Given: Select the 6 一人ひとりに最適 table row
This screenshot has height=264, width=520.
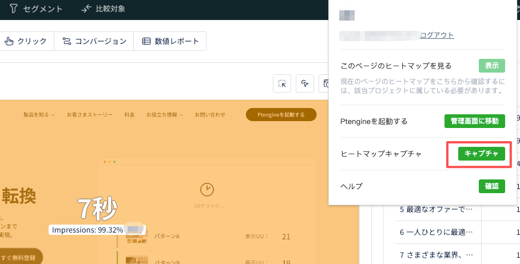Looking at the screenshot, I should 436,232.
